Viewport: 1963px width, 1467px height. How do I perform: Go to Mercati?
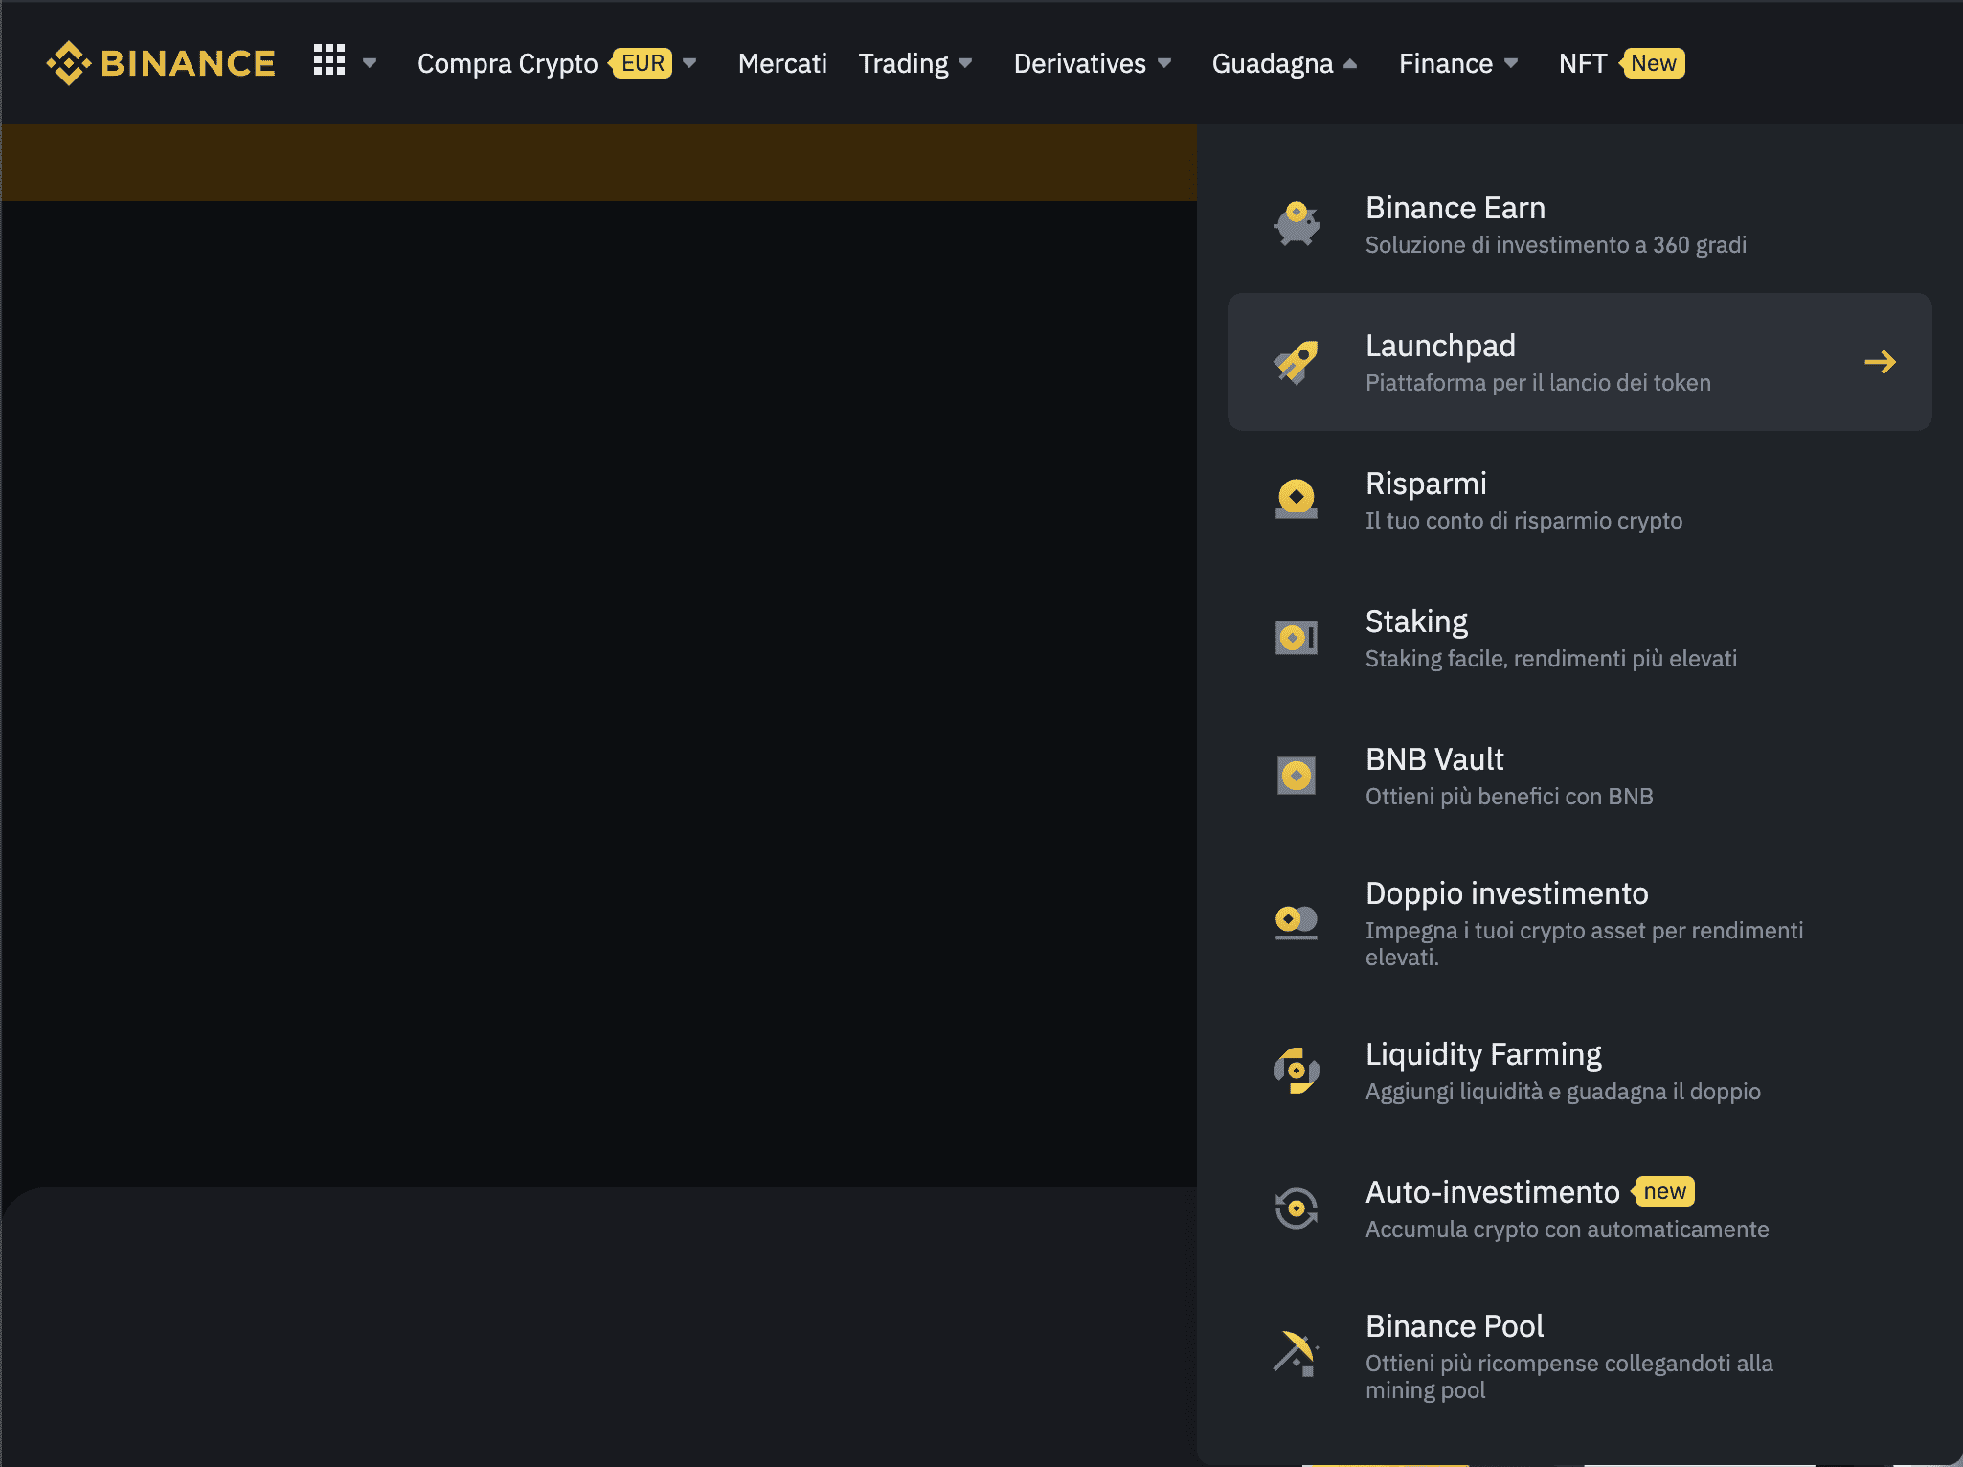(x=782, y=63)
